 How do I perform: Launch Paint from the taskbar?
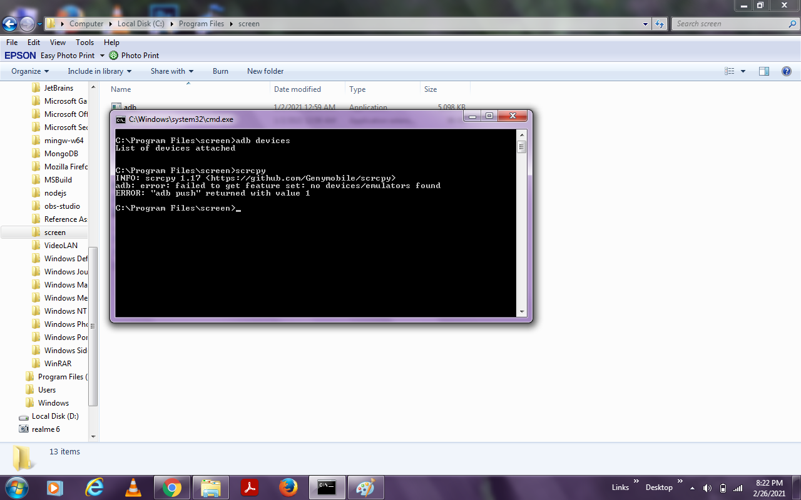[365, 487]
